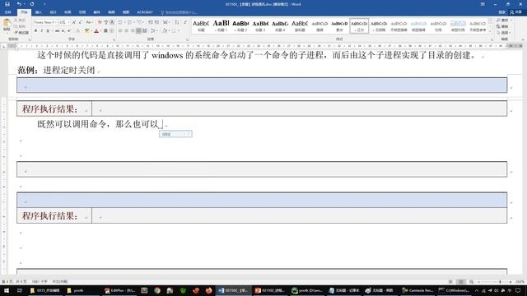Apply the selected Normal style box
This screenshot has height=296, width=527.
(x=359, y=25)
